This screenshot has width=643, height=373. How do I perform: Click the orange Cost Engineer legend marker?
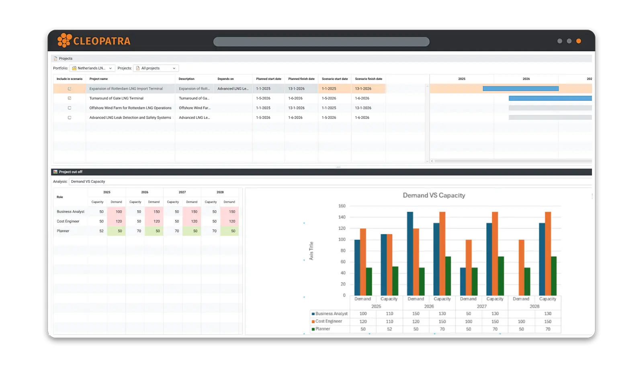tap(312, 321)
